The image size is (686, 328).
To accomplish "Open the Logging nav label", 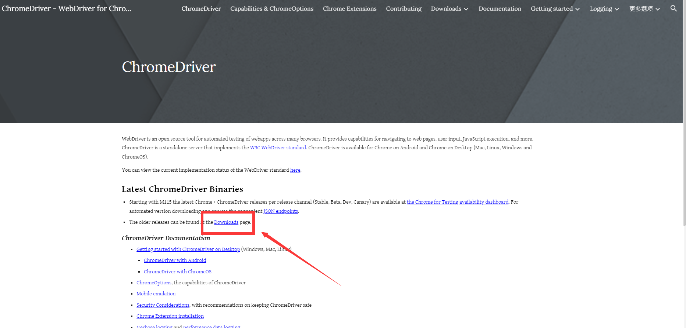I will pos(601,8).
